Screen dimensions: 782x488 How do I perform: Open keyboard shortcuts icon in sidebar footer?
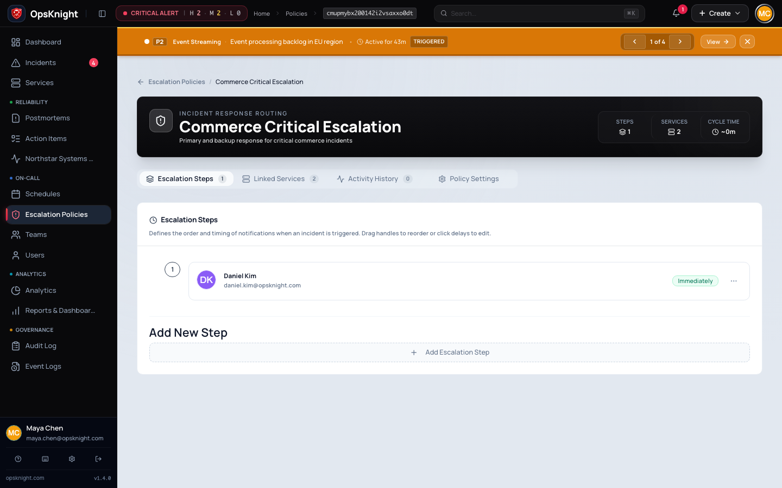(x=45, y=459)
